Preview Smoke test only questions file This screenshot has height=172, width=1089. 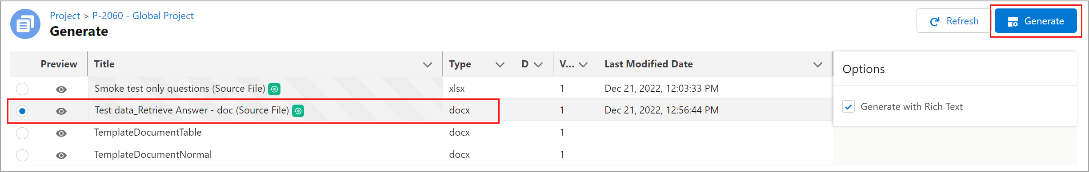[x=61, y=90]
